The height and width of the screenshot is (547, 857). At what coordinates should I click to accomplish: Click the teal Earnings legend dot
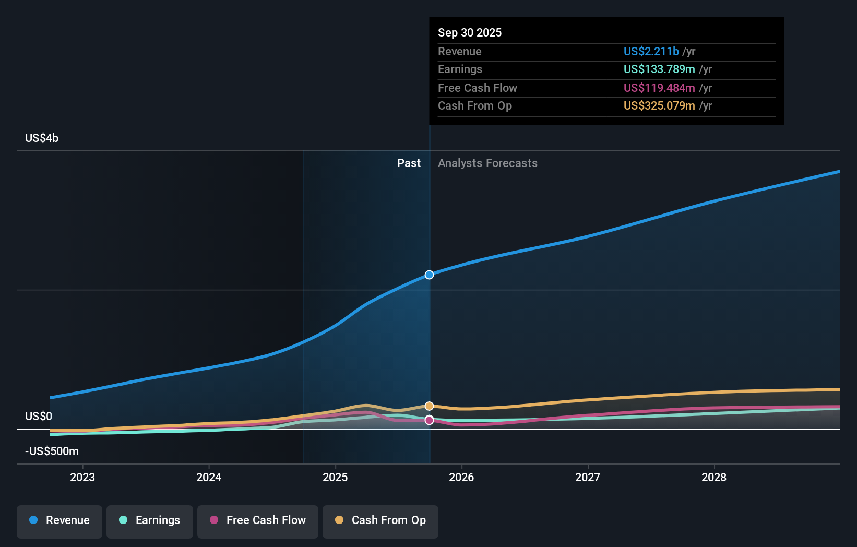pos(123,520)
